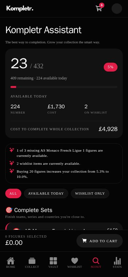Open the profile avatar circle
The height and width of the screenshot is (277, 128).
pyautogui.click(x=117, y=9)
